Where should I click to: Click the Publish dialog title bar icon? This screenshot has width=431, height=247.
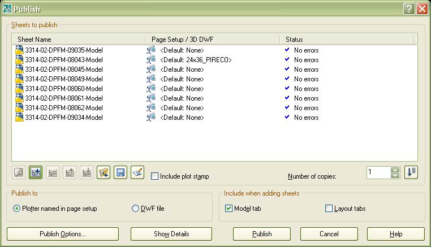7,8
